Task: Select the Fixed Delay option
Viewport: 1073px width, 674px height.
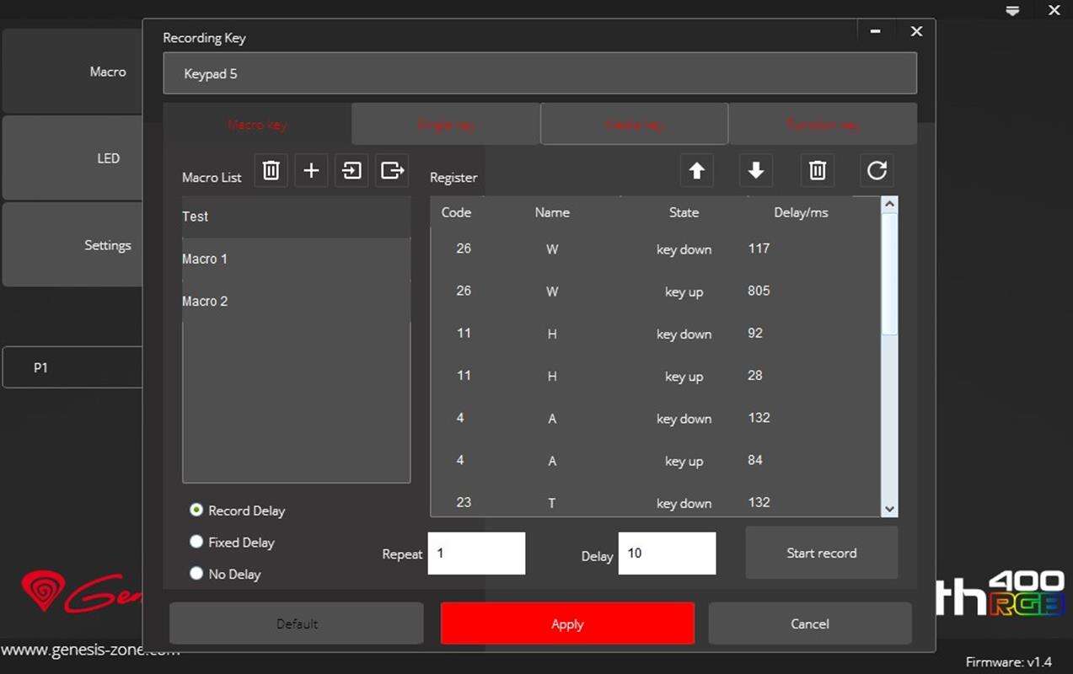Action: (x=196, y=542)
